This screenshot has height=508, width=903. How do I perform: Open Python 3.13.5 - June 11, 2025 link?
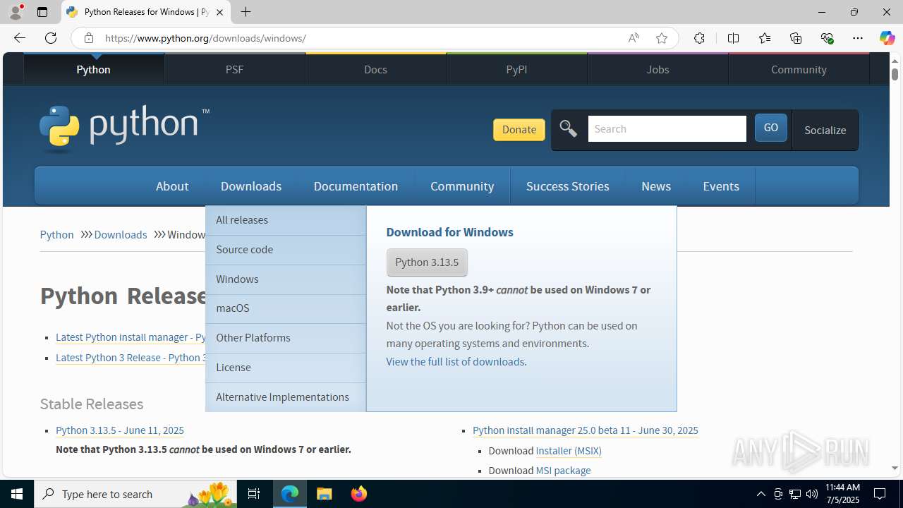120,430
